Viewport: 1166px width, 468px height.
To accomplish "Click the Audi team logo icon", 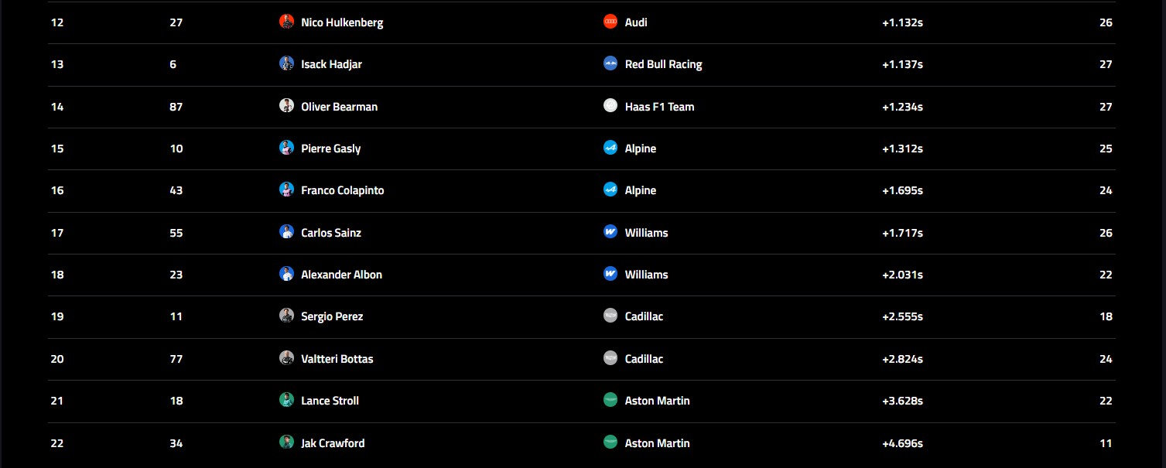I will pos(610,22).
